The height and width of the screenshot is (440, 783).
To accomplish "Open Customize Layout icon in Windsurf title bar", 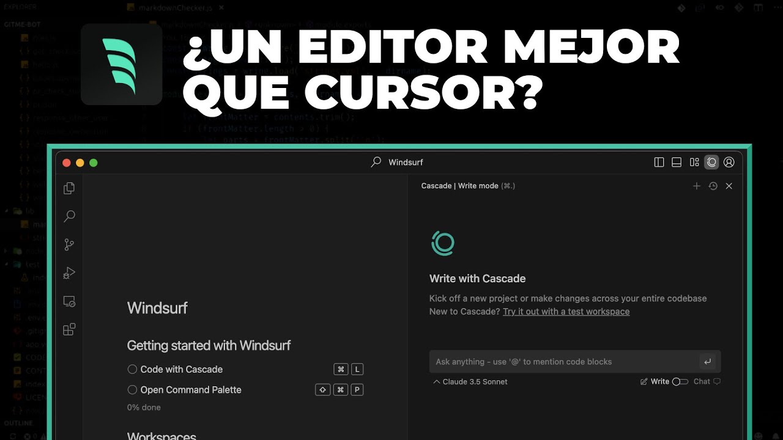I will 694,162.
